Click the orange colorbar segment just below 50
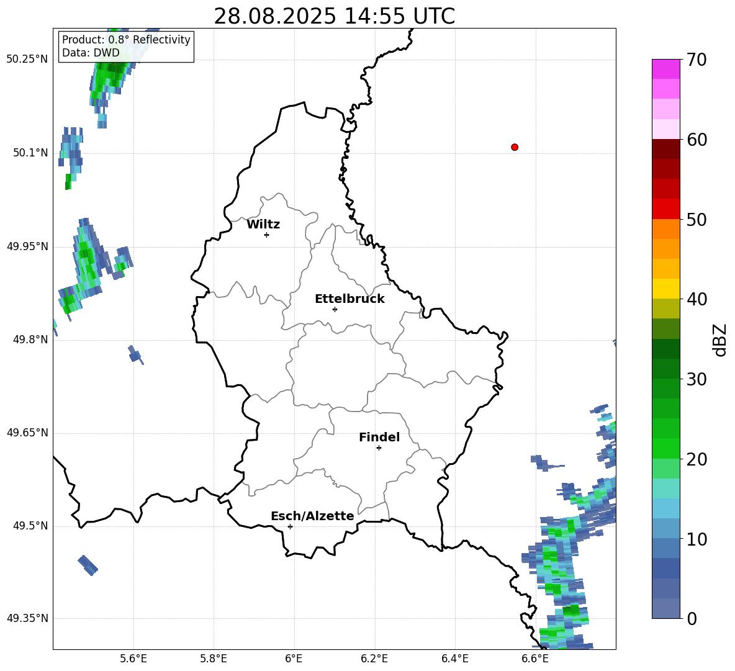This screenshot has height=671, width=735. (665, 229)
